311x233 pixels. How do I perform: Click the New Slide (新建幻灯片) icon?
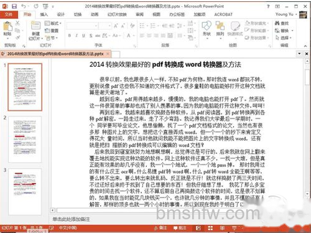tap(35, 26)
